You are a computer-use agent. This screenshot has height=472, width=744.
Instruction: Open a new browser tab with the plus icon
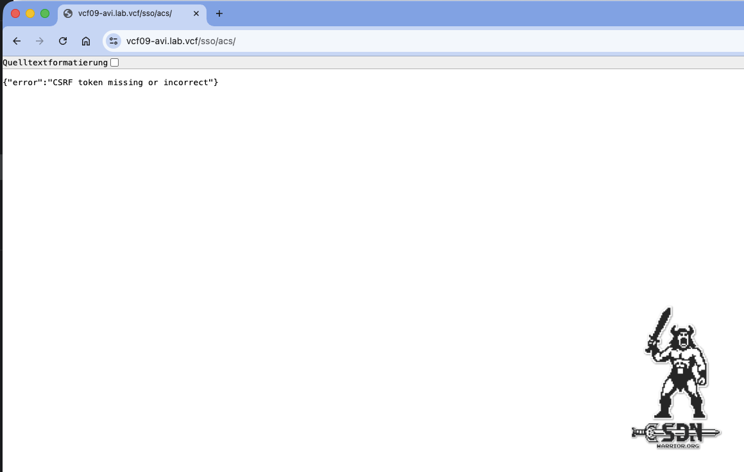point(219,13)
